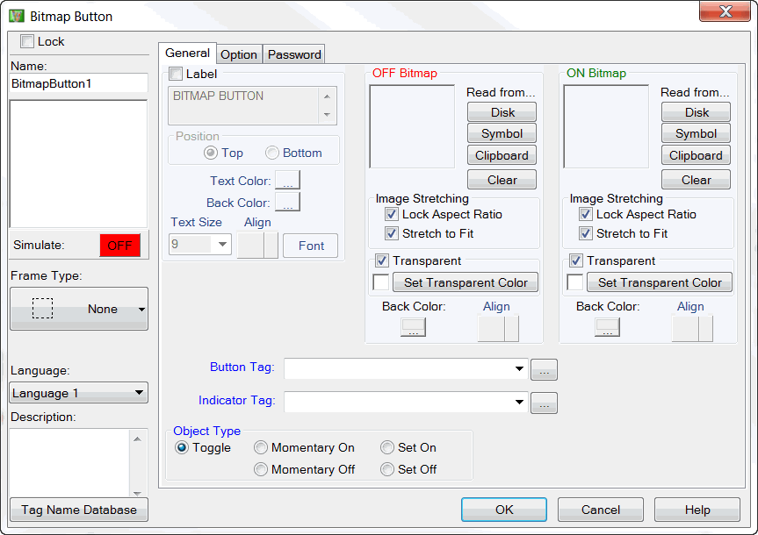Toggle OFF Bitmap Transparent checkbox

click(x=382, y=260)
